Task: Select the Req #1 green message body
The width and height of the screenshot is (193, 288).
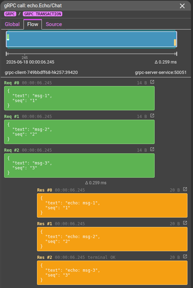Action: (79, 132)
